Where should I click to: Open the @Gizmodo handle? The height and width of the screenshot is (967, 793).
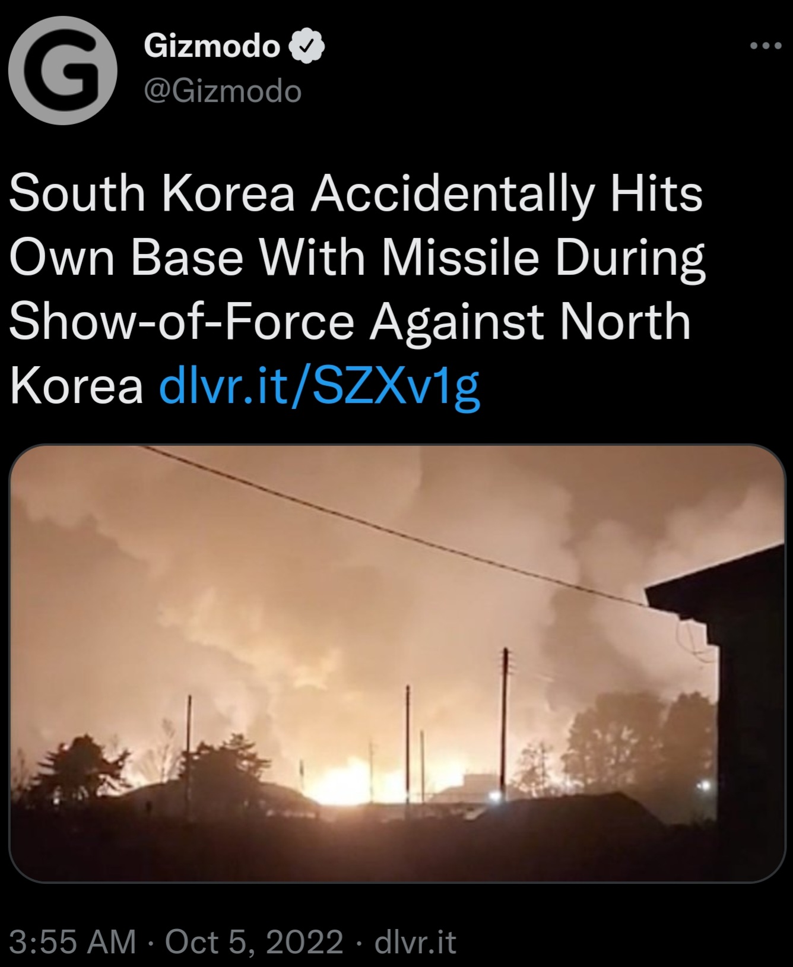(x=223, y=92)
